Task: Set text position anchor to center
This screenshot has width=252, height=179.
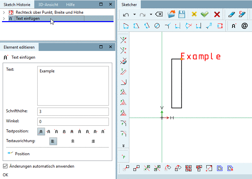Action: 72,131
